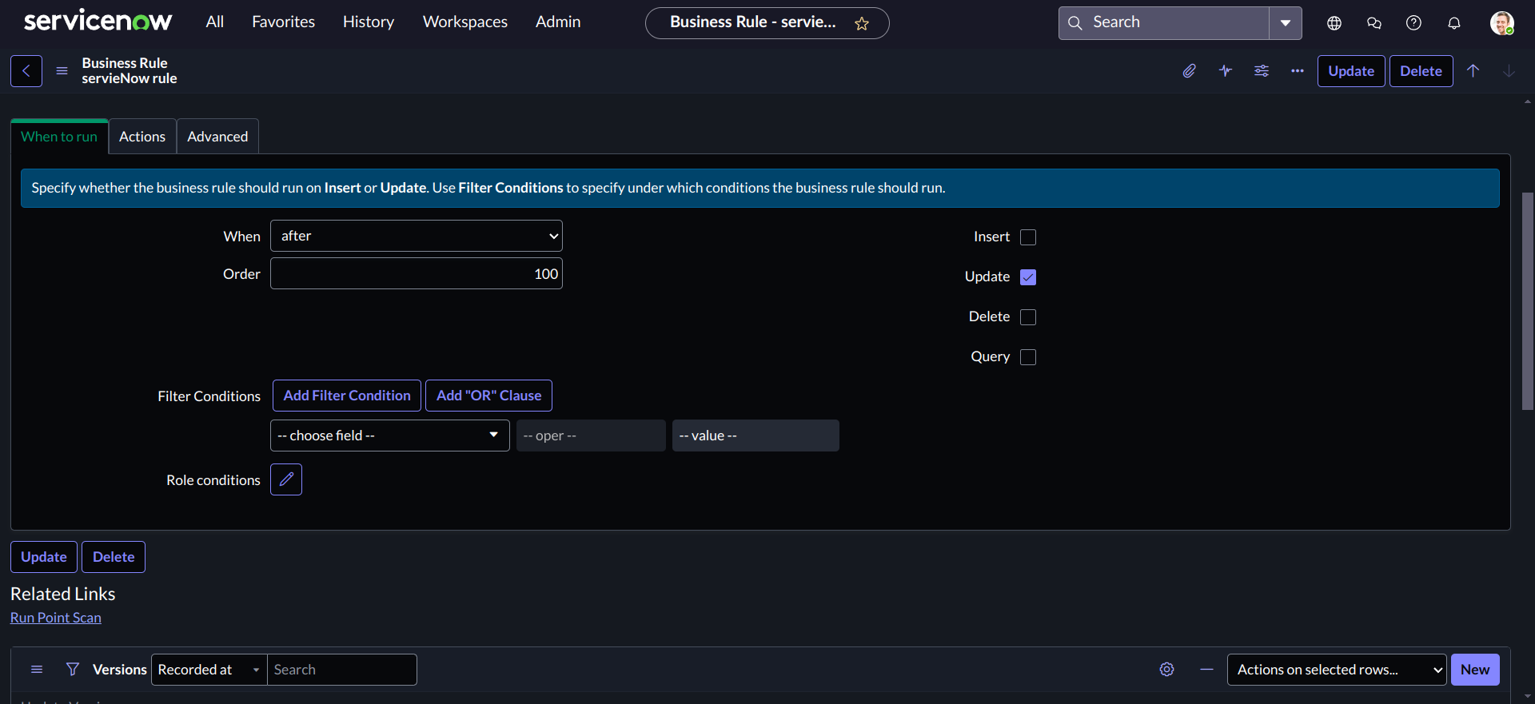Viewport: 1535px width, 704px height.
Task: Edit role conditions with pencil icon
Action: [x=286, y=479]
